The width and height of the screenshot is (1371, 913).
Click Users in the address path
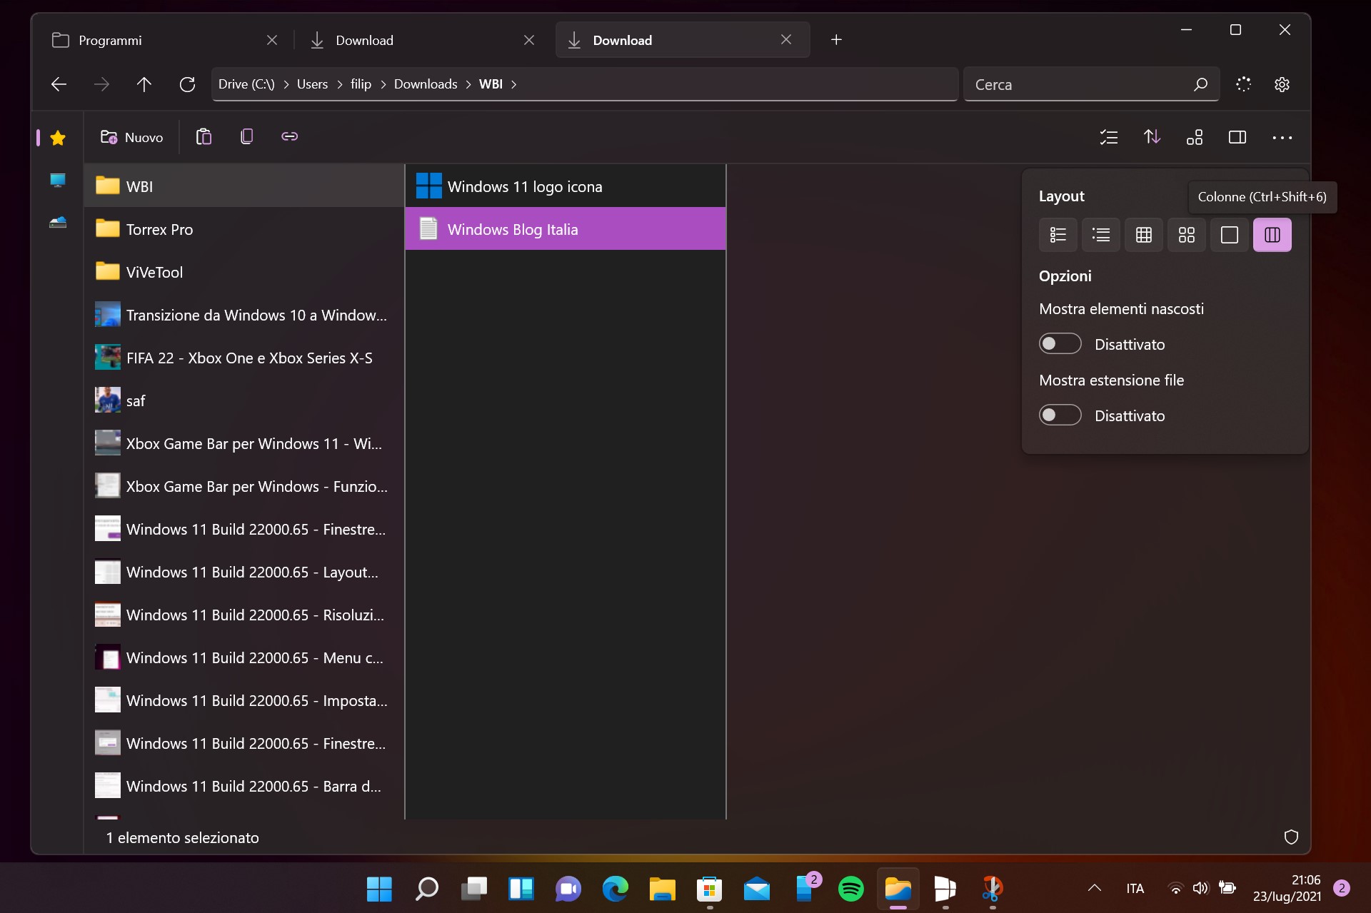[x=312, y=84]
